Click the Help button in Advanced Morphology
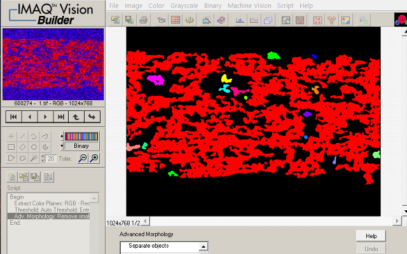The width and height of the screenshot is (407, 254). 371,236
